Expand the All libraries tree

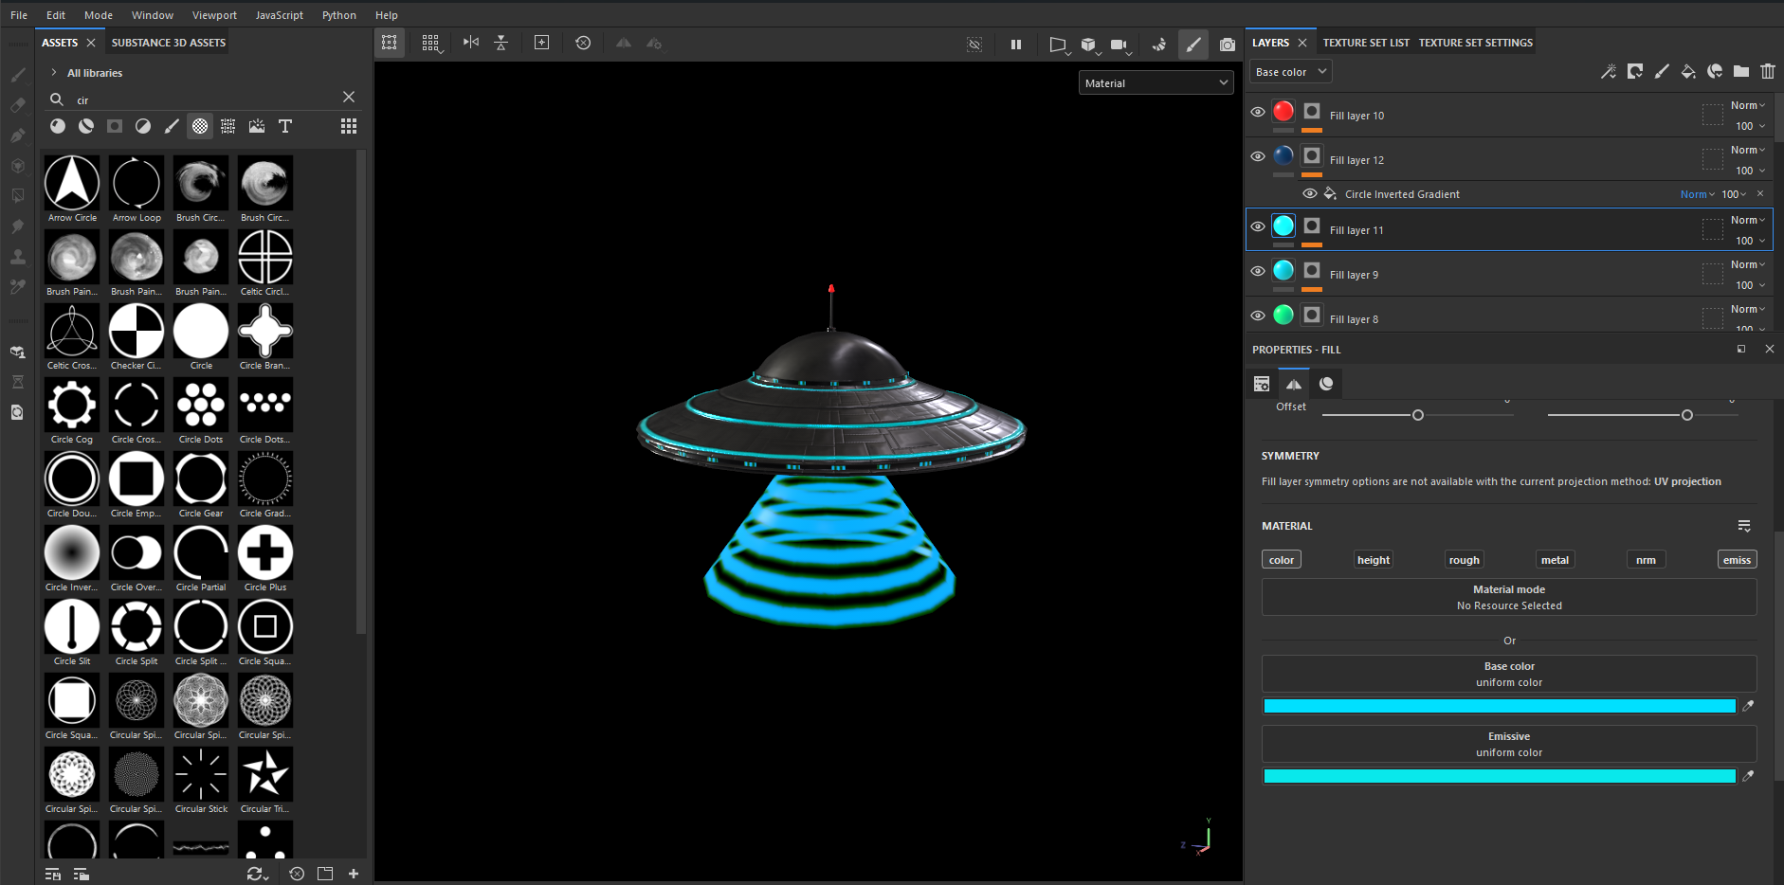point(54,73)
